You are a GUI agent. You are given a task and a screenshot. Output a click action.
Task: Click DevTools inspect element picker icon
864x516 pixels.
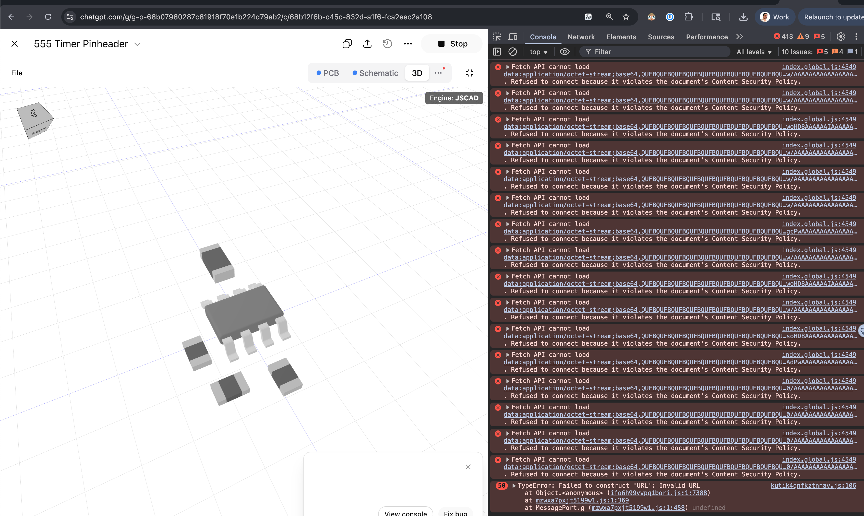click(x=497, y=37)
